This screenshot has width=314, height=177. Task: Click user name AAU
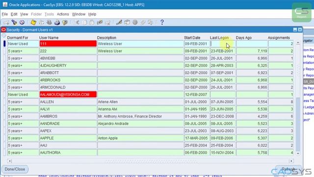pos(68,146)
